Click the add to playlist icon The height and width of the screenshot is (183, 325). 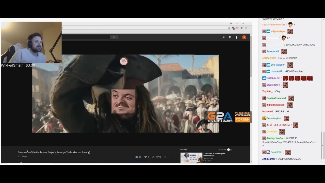(165, 157)
